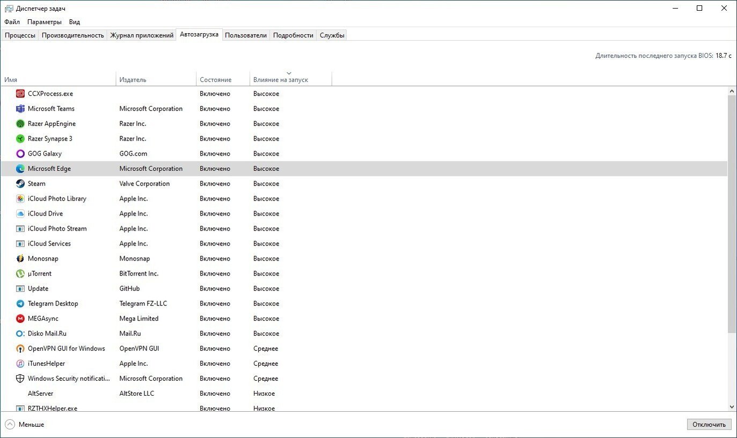Viewport: 737px width, 438px height.
Task: Click the OpenVPN GUI icon
Action: 20,348
